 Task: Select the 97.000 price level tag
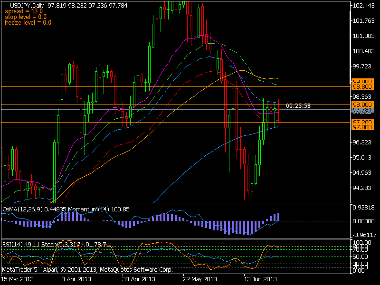point(363,128)
